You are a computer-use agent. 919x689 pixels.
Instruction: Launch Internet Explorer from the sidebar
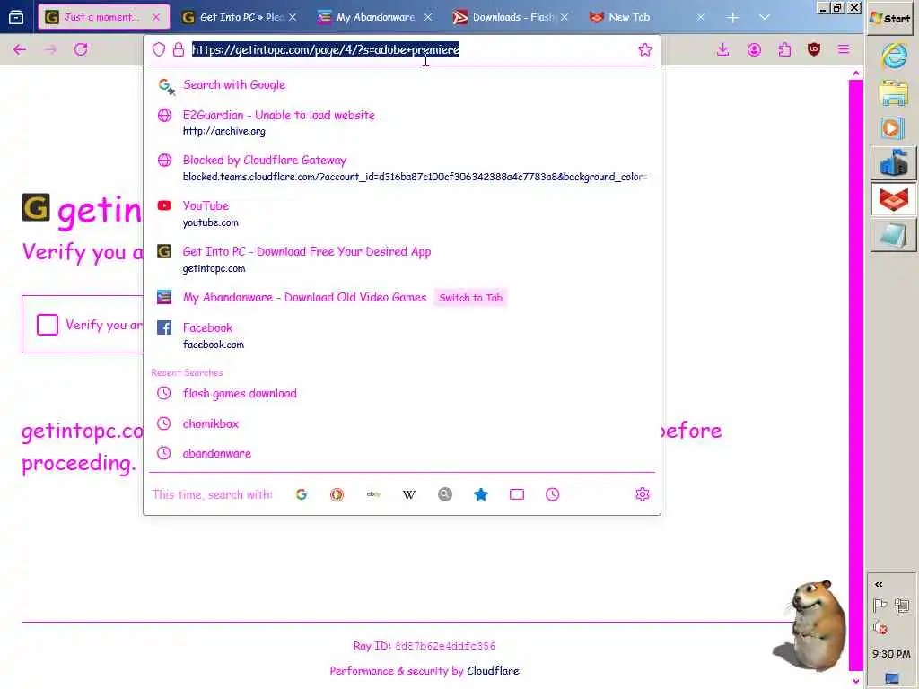[893, 57]
